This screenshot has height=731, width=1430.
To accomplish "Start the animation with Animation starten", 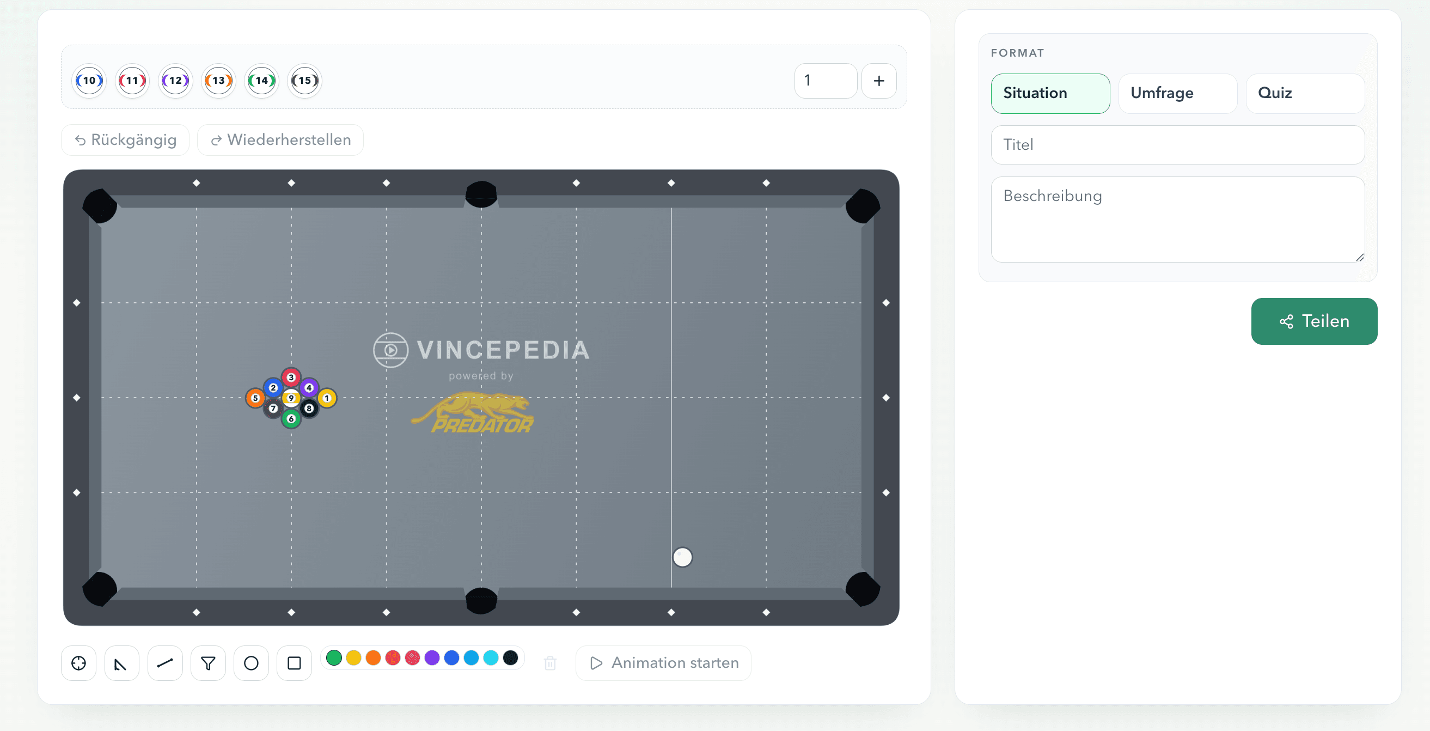I will pyautogui.click(x=663, y=663).
